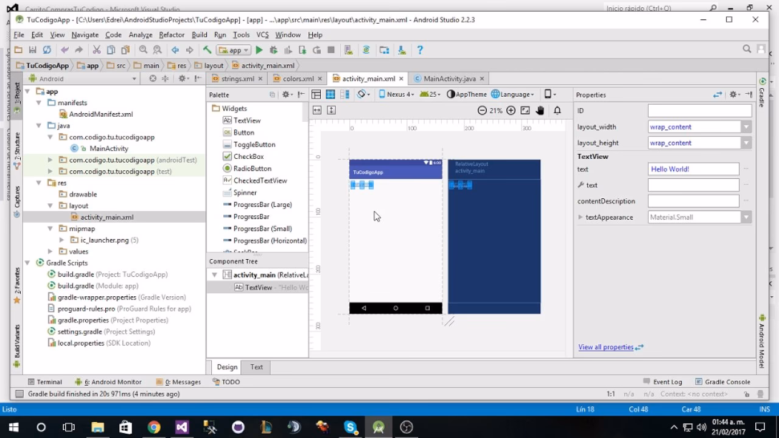Viewport: 779px width, 438px height.
Task: Click the Hello World! text input field
Action: [x=693, y=169]
